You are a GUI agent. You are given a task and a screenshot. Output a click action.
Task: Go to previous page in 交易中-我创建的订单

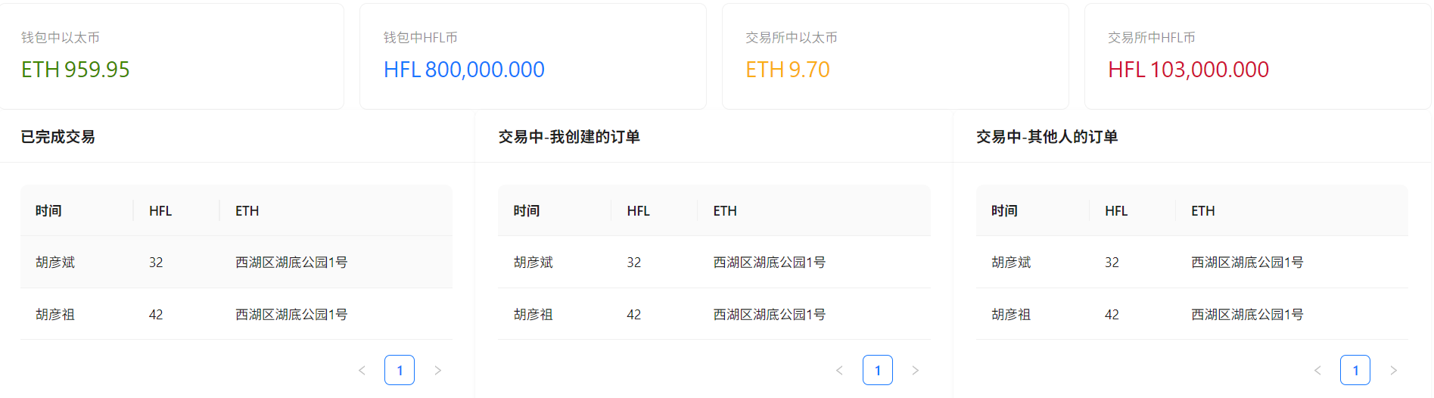[x=839, y=370]
